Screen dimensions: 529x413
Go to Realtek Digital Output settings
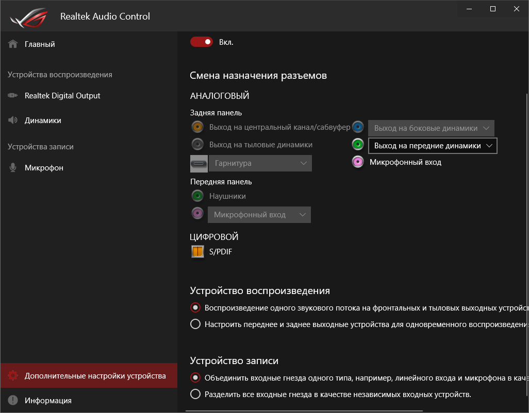point(62,96)
